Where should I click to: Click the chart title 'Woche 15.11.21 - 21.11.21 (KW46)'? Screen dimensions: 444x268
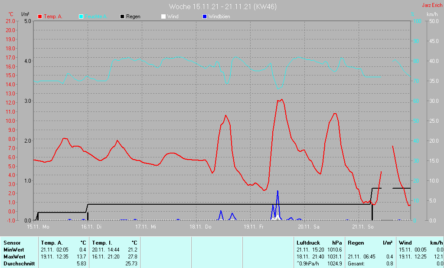click(x=222, y=7)
